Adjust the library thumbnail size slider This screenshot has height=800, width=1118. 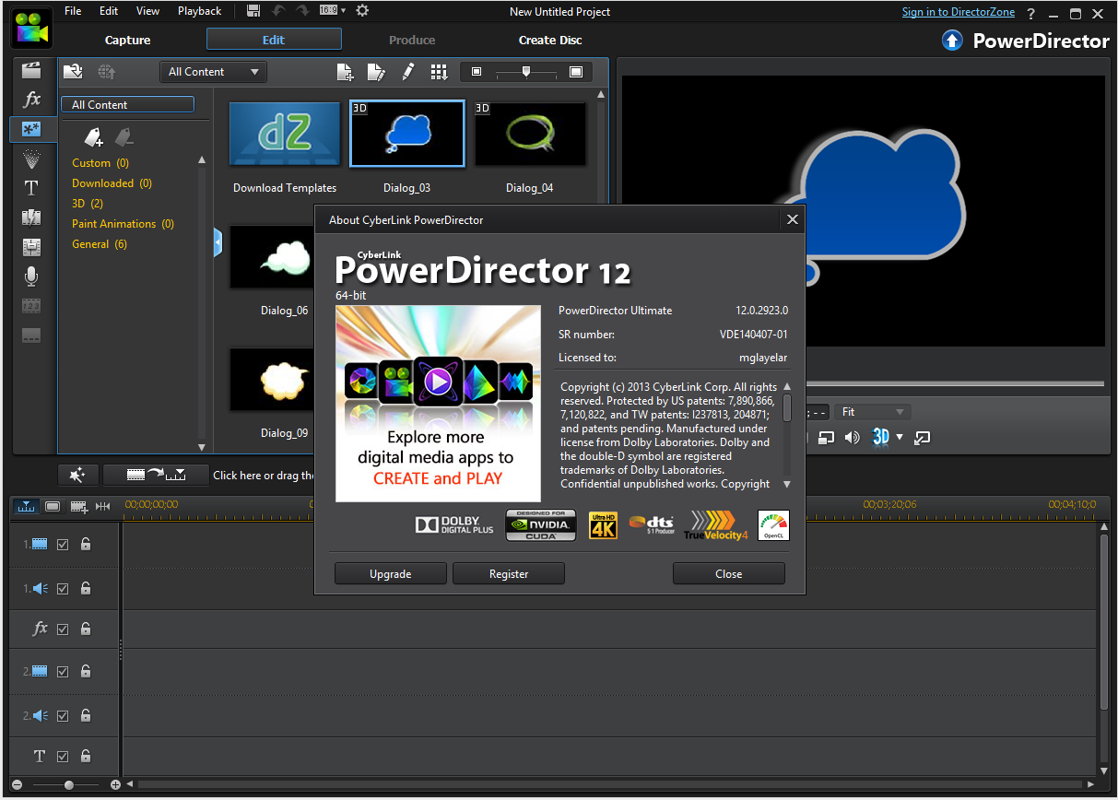click(x=526, y=72)
